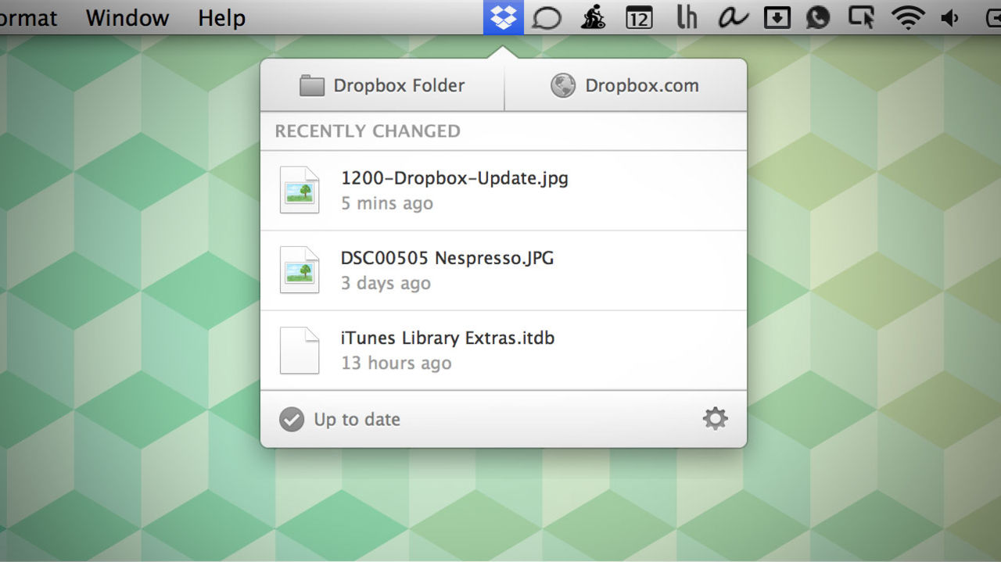
Task: Open the Dropbox menu bar icon
Action: coord(503,17)
